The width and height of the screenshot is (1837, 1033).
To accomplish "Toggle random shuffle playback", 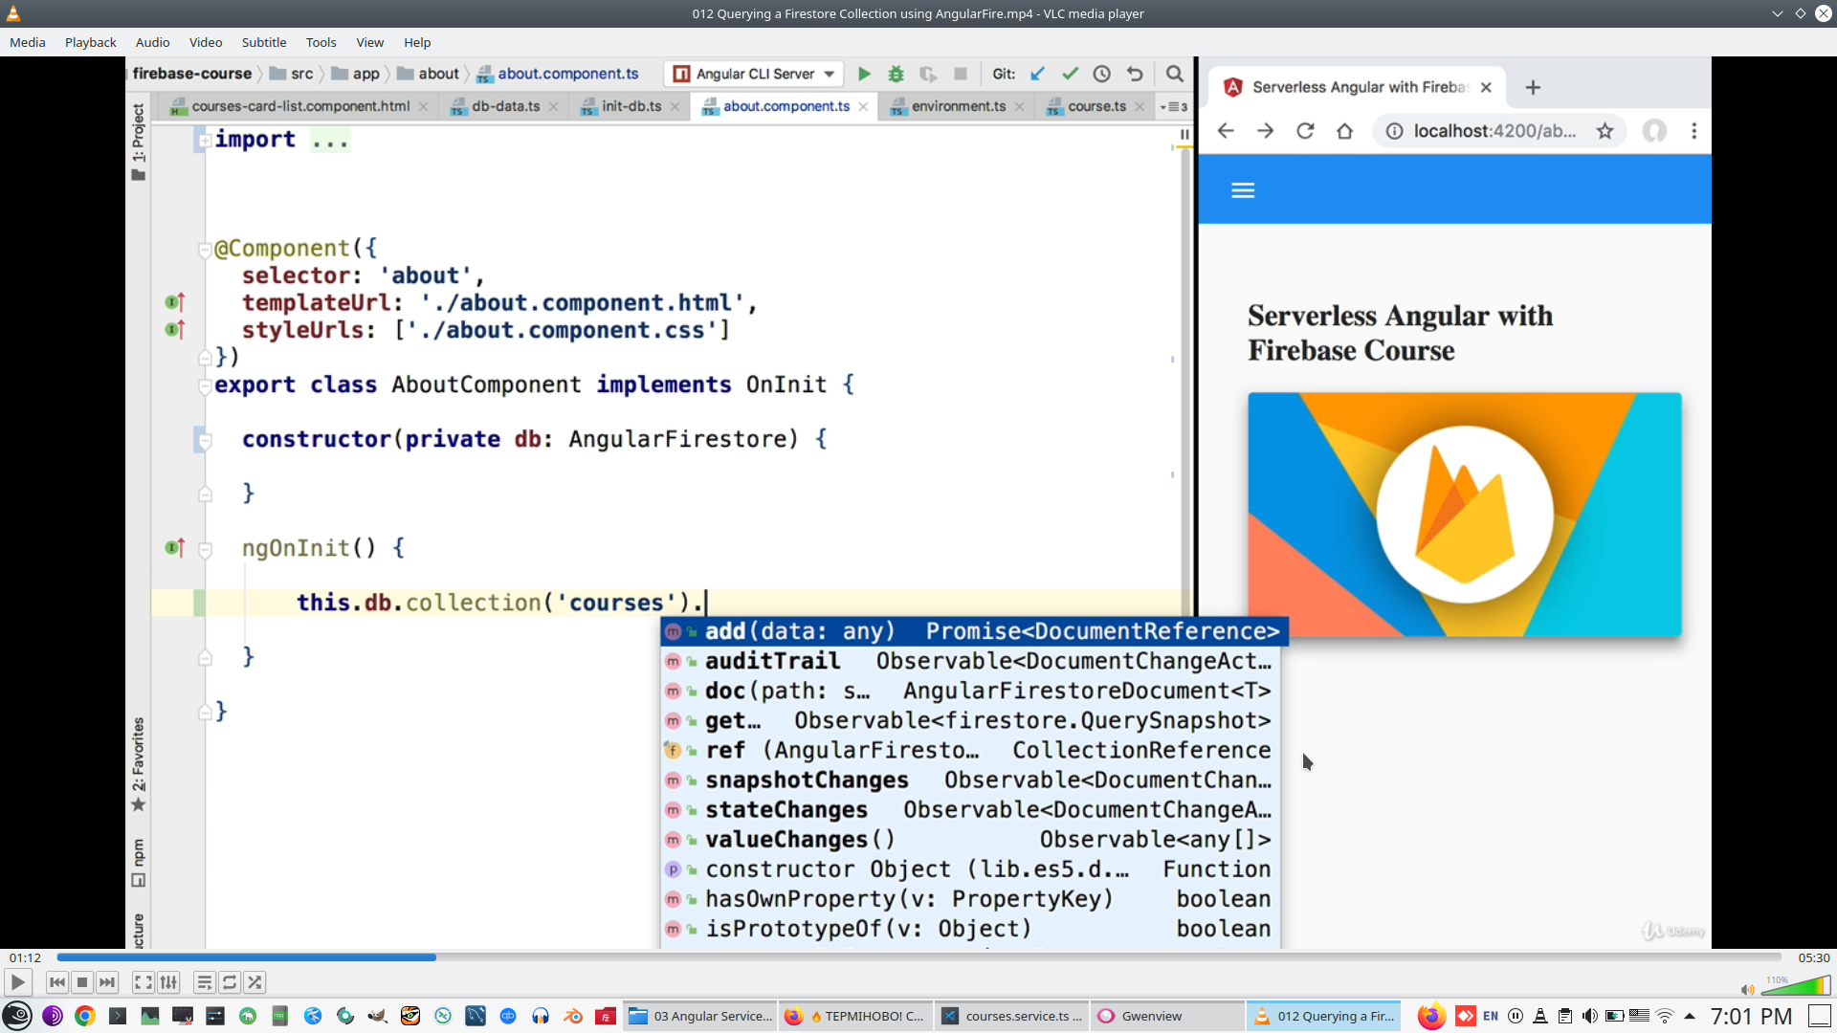I will click(255, 982).
